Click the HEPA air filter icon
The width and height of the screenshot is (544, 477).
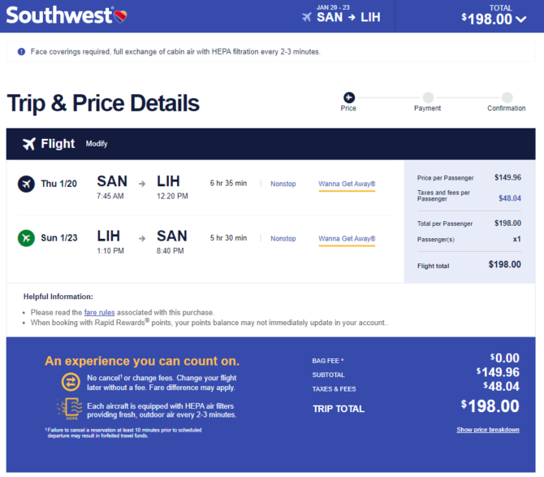(x=70, y=409)
